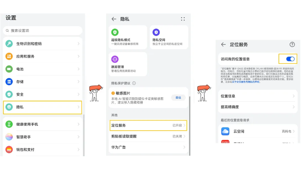Click the 钱包和支付 row label
The height and width of the screenshot is (169, 301).
[25, 149]
